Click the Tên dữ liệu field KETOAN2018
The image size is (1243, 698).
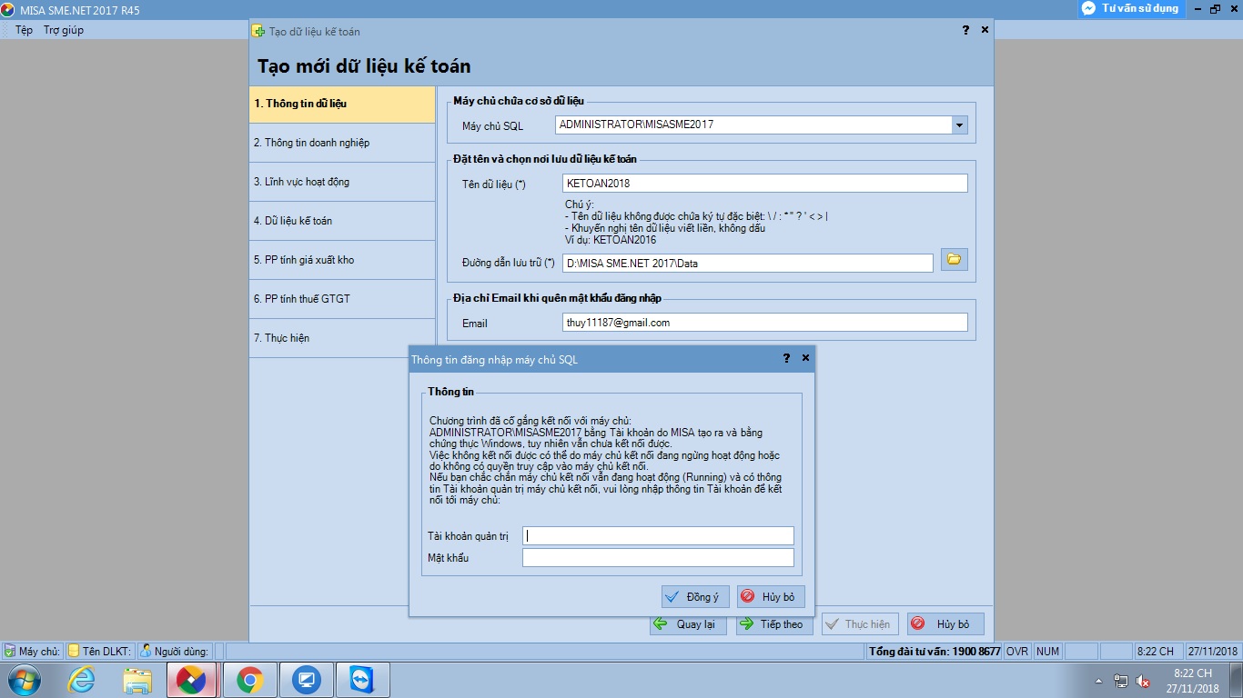[764, 184]
